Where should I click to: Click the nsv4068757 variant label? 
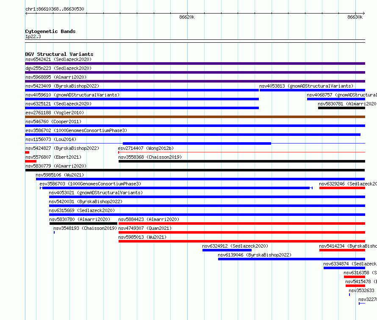click(x=342, y=95)
